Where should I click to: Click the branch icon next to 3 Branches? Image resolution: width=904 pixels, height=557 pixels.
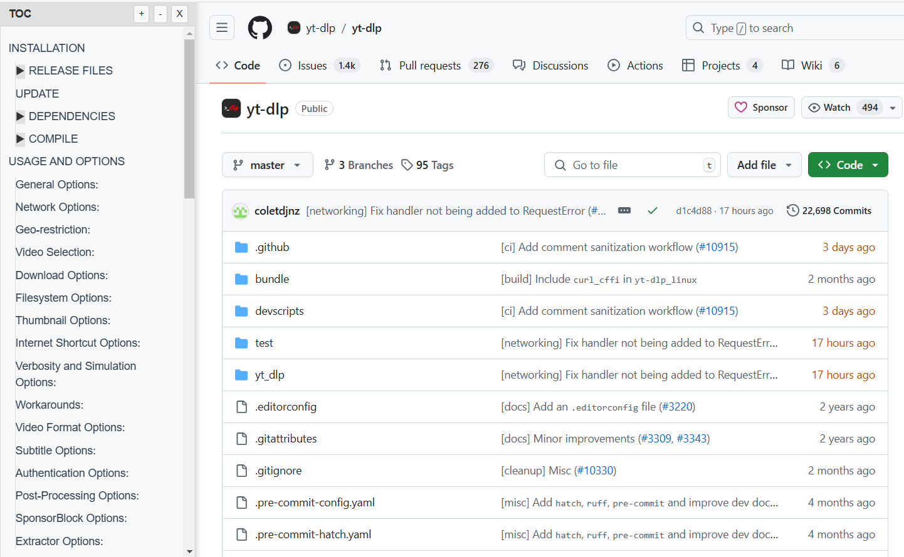[329, 165]
